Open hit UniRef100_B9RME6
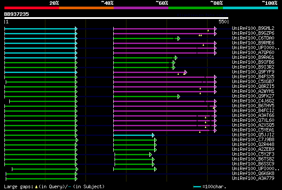Screen dimensions: 282x190 (x=253, y=43)
